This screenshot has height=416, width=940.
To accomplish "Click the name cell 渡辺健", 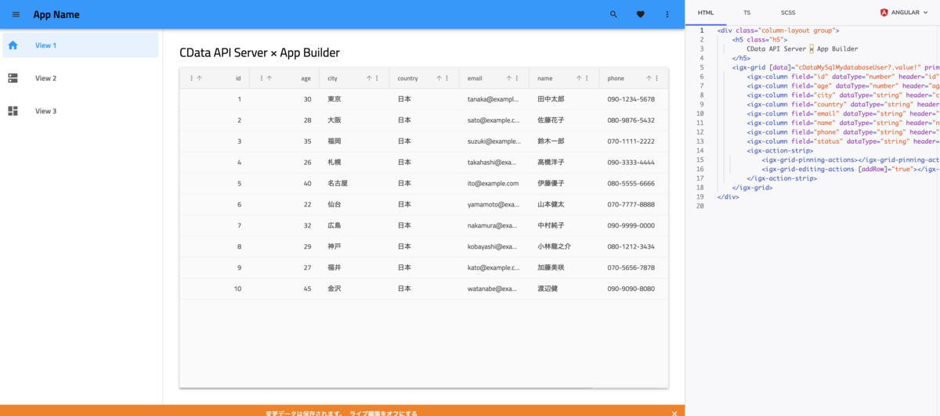I will (548, 289).
